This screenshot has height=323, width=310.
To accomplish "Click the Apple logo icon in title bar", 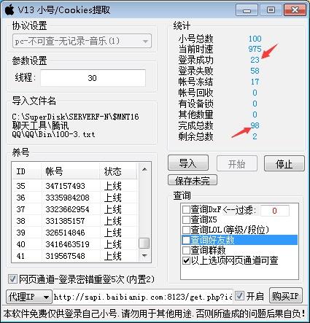I will point(9,10).
